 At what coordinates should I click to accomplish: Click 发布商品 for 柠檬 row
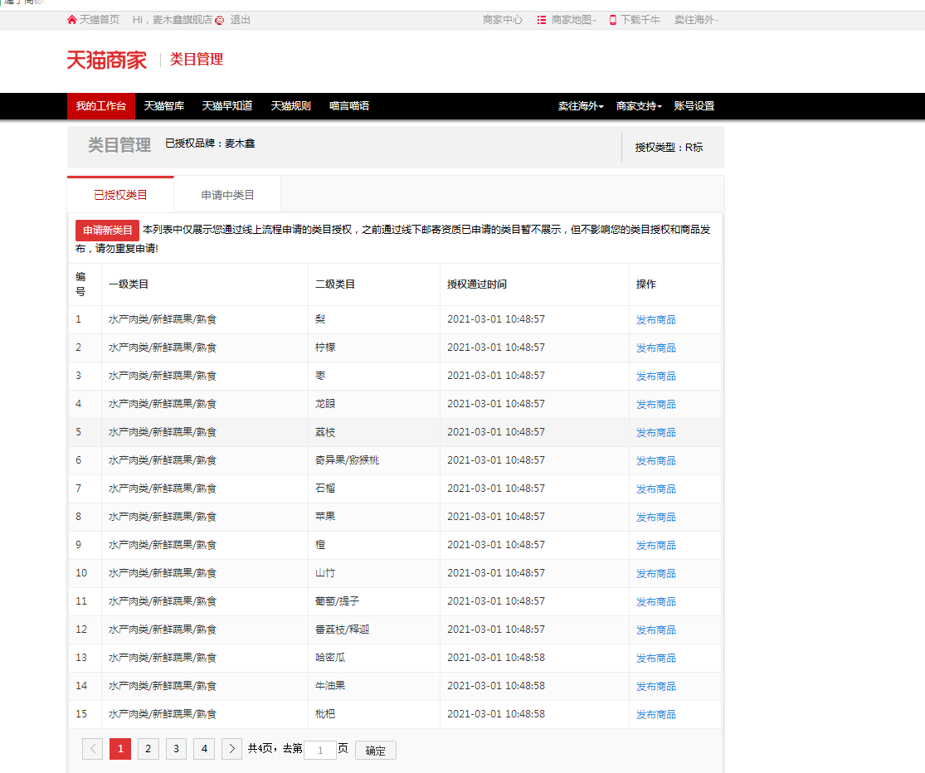point(656,348)
